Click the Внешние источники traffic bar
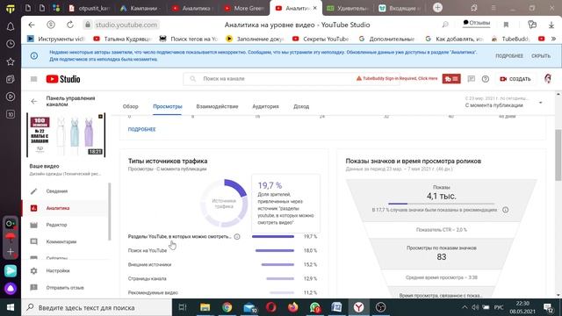This screenshot has height=316, width=562. (277, 264)
